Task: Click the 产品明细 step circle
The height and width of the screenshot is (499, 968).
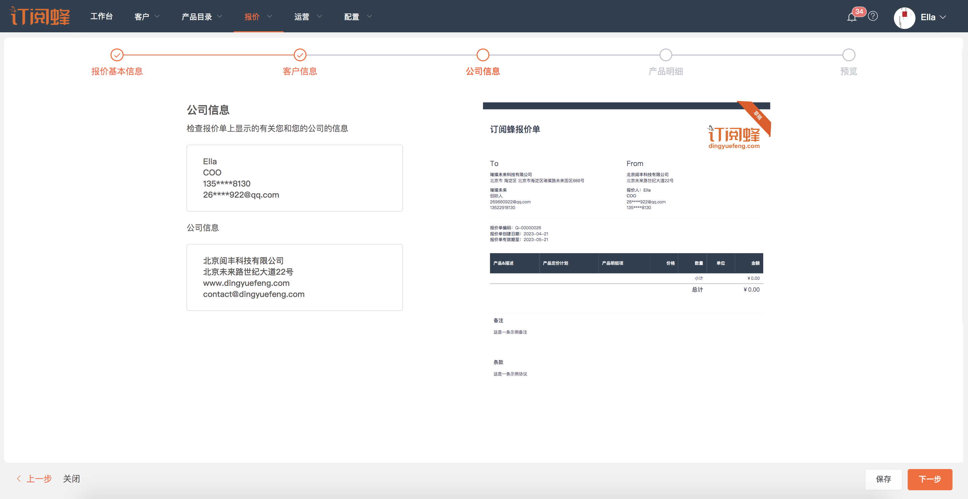Action: (666, 55)
